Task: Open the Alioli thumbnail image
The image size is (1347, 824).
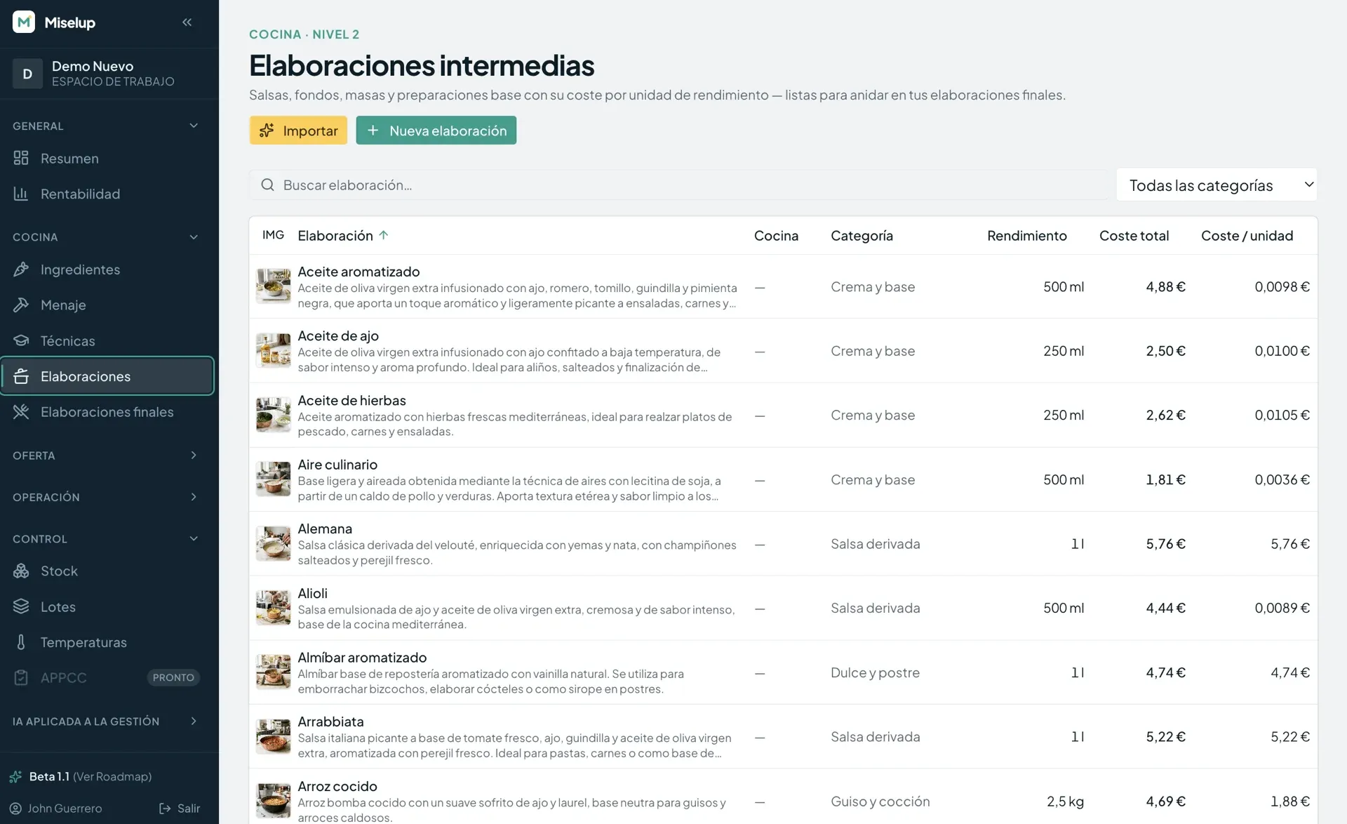Action: click(273, 608)
